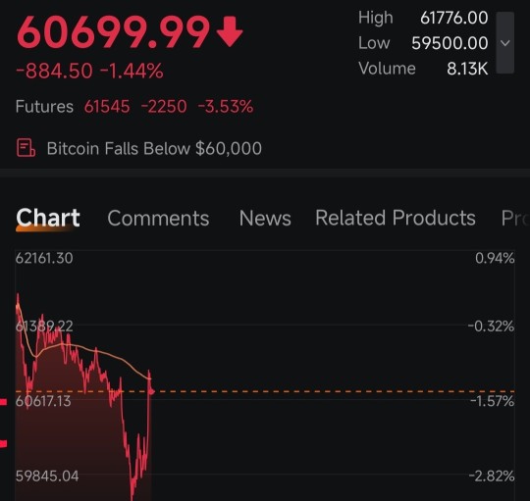The width and height of the screenshot is (530, 501).
Task: Open the news document icon for the headline
Action: (26, 148)
